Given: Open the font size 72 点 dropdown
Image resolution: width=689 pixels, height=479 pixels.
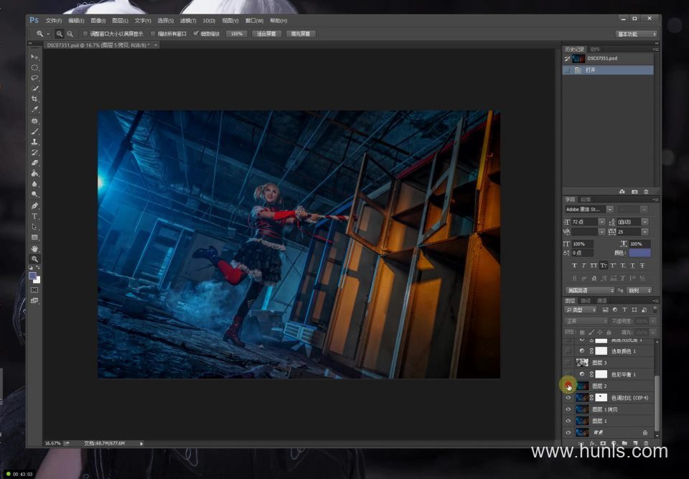Looking at the screenshot, I should pyautogui.click(x=601, y=222).
